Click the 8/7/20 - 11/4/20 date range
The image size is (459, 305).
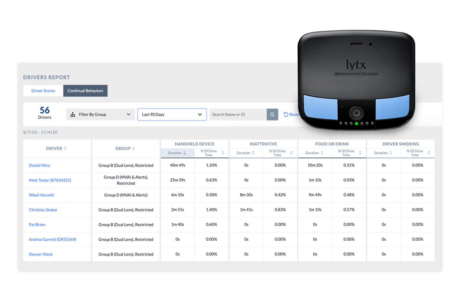tap(40, 132)
